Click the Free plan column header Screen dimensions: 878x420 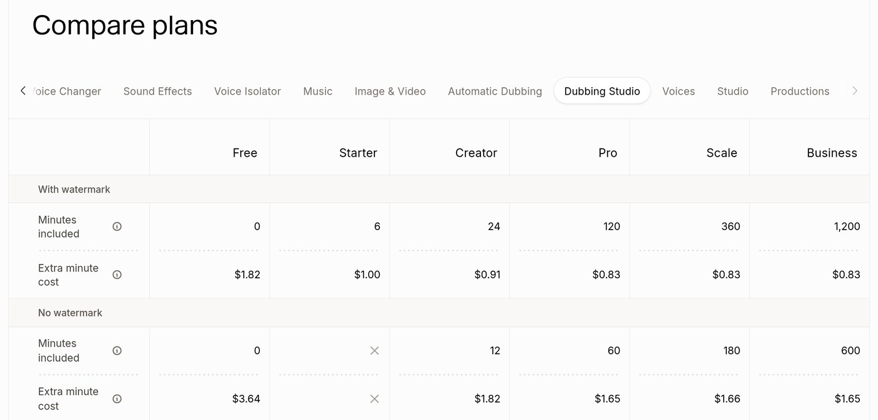point(245,153)
